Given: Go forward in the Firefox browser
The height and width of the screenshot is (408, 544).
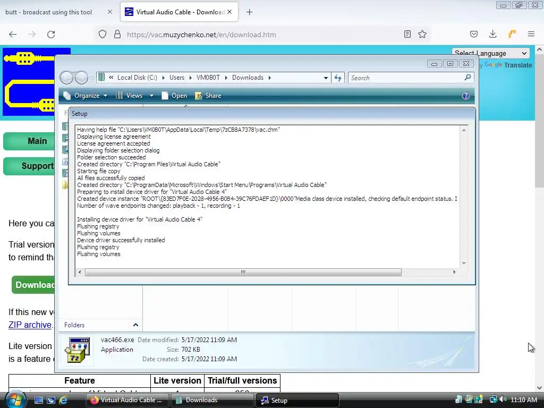Looking at the screenshot, I should point(32,35).
